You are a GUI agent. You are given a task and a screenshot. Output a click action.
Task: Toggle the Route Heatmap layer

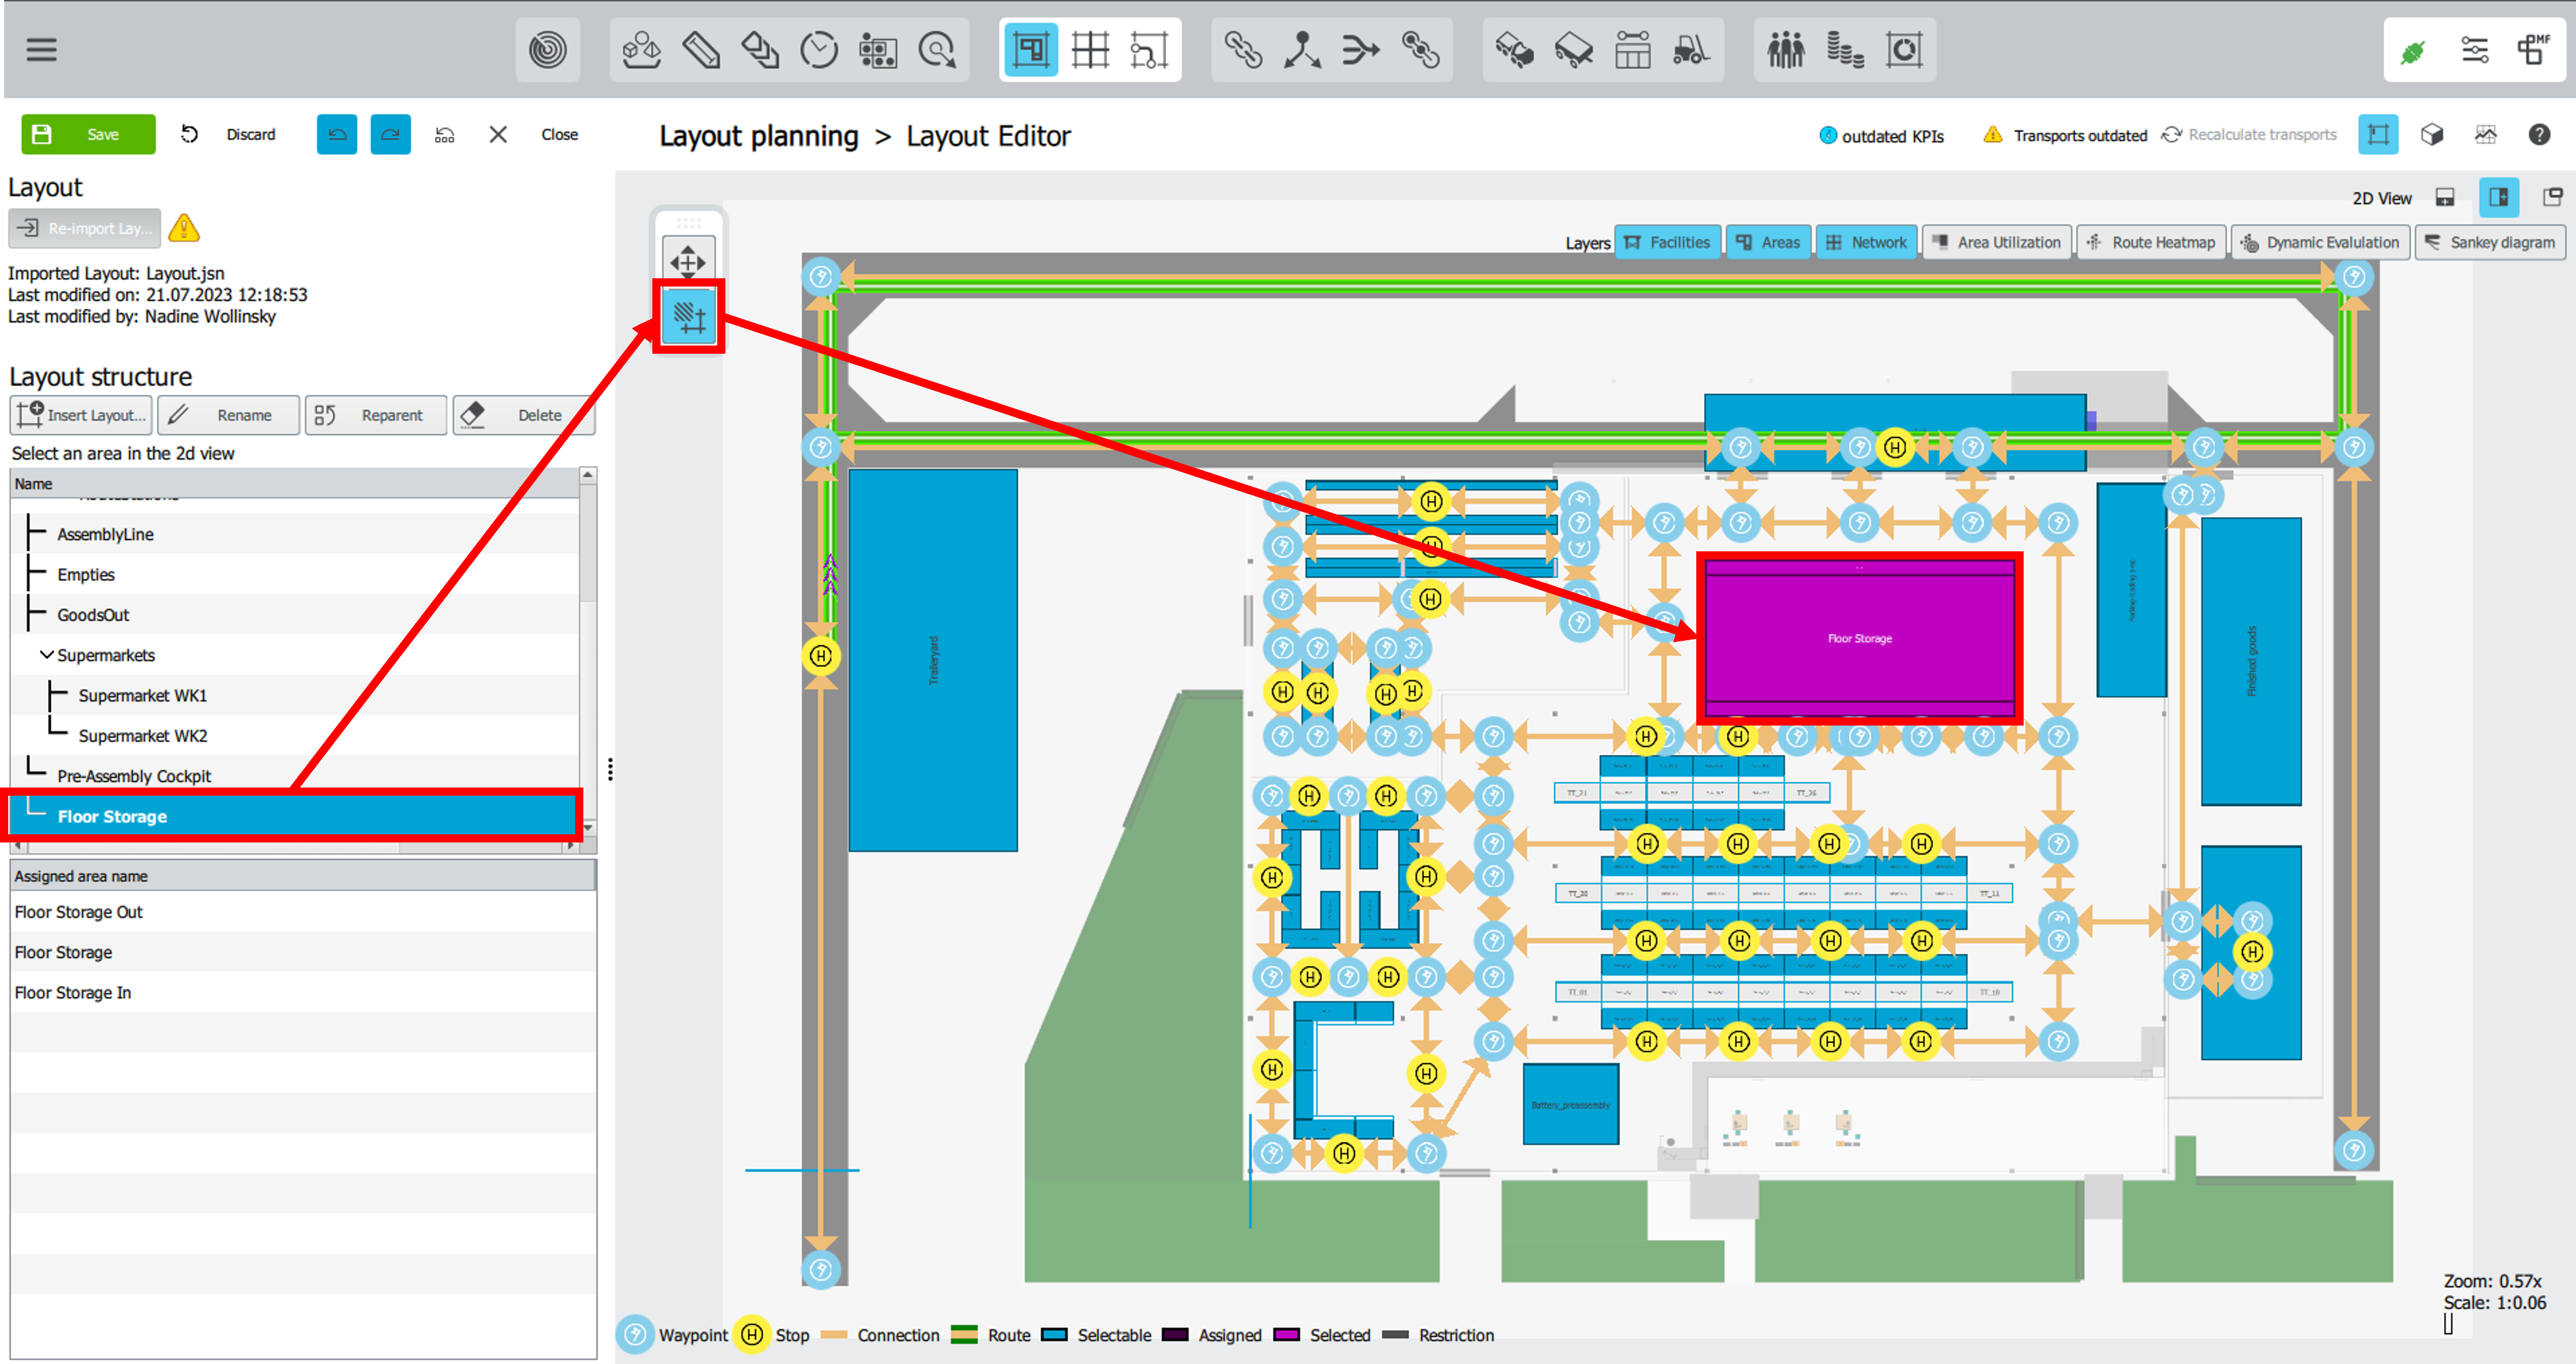tap(2151, 242)
